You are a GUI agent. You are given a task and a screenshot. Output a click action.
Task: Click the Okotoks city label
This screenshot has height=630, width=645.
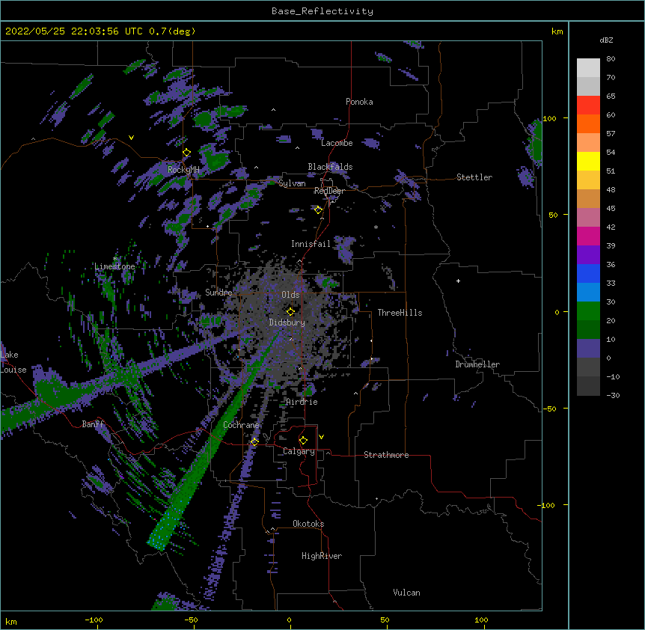(x=308, y=524)
